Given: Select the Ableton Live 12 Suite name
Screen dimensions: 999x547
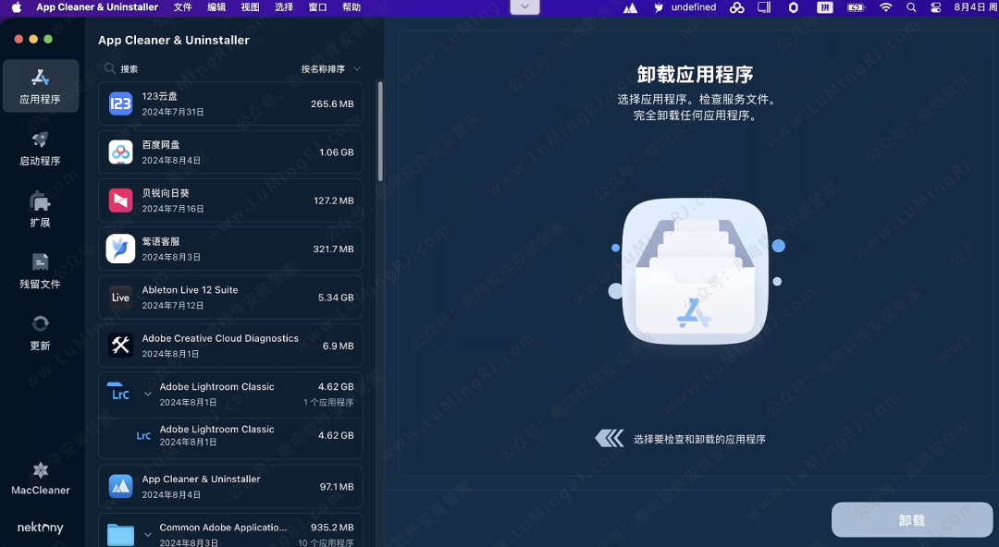Looking at the screenshot, I should click(190, 290).
